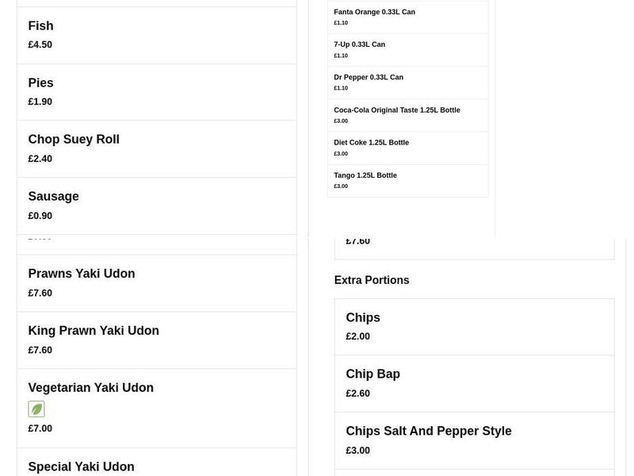Choose the Chop Suey Roll item
This screenshot has height=476, width=634.
156,148
